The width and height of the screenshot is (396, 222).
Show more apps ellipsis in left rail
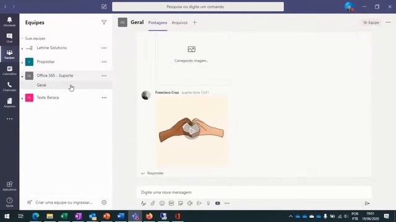[x=9, y=119]
